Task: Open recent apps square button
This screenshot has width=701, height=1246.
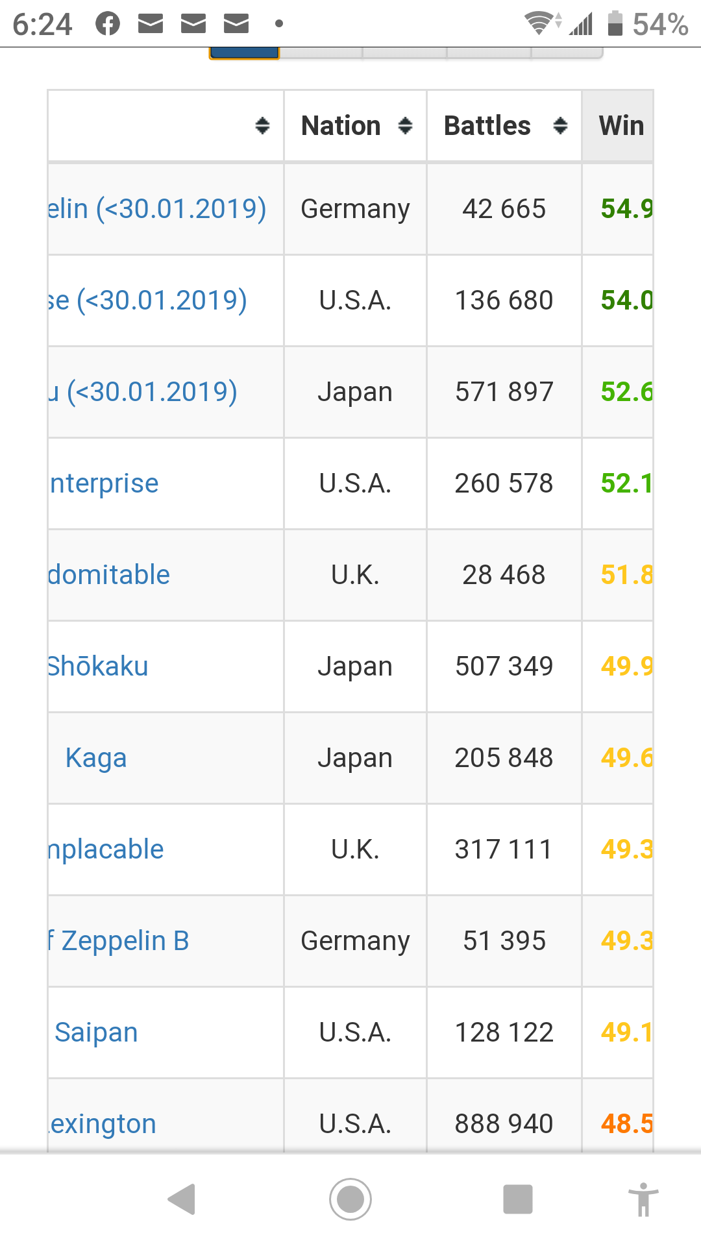Action: pos(517,1199)
